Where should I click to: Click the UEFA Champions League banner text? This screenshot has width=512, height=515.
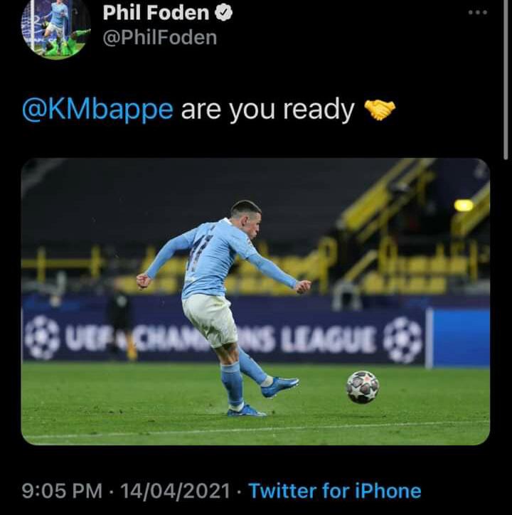[x=220, y=339]
